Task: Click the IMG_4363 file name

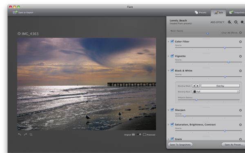Action: click(30, 34)
